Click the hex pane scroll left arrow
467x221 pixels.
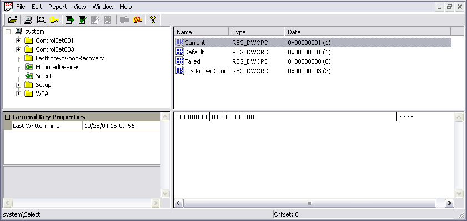(x=178, y=203)
